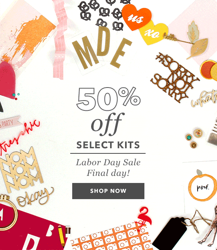This screenshot has height=250, width=217.
Task: Select the SELECT KITS heading text
Action: point(108,145)
